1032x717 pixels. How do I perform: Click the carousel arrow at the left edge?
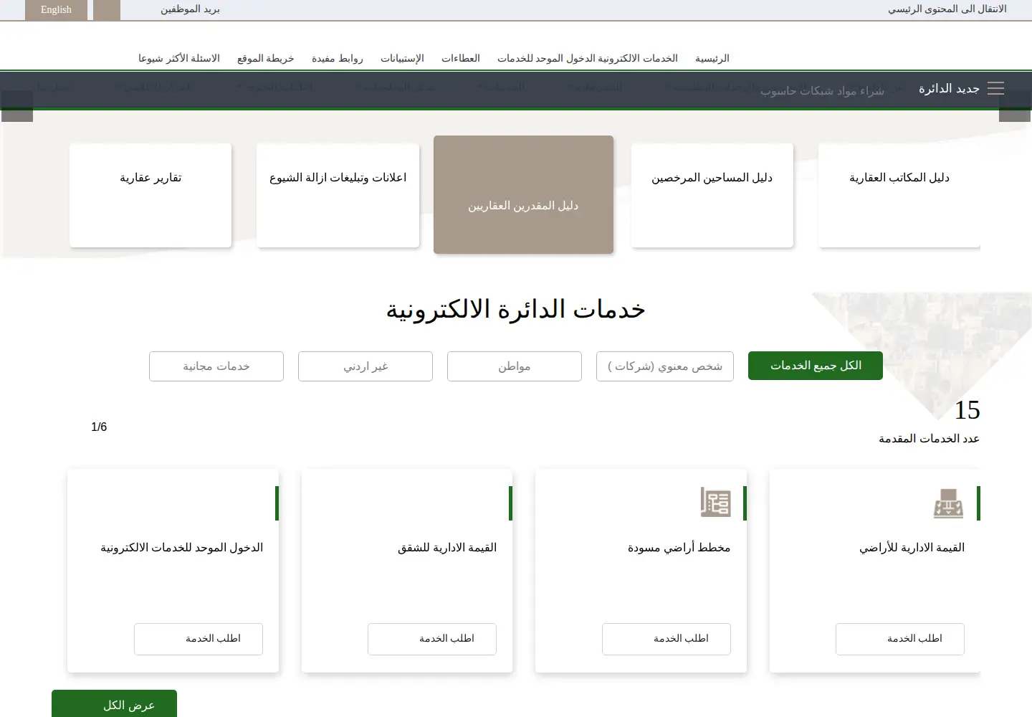point(17,106)
